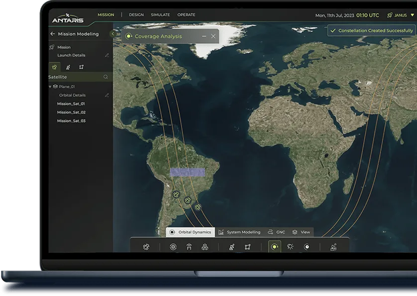Click the white-dot orbit tool in bottom toolbar
This screenshot has height=296, width=417.
pyautogui.click(x=307, y=247)
